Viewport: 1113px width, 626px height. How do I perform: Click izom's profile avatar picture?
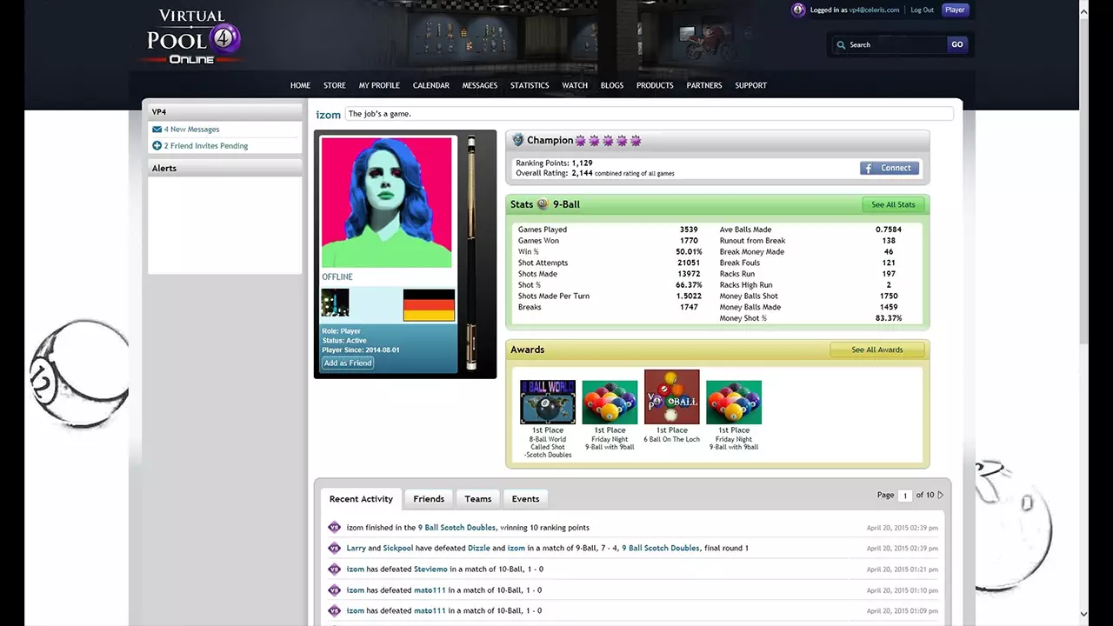point(387,203)
